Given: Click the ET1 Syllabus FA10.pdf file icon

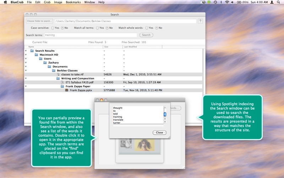Looking at the screenshot, I should (62, 82).
